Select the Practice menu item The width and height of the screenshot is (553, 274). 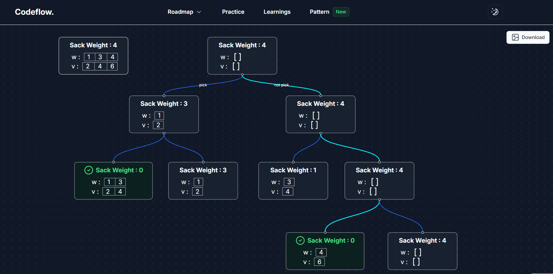click(x=233, y=12)
